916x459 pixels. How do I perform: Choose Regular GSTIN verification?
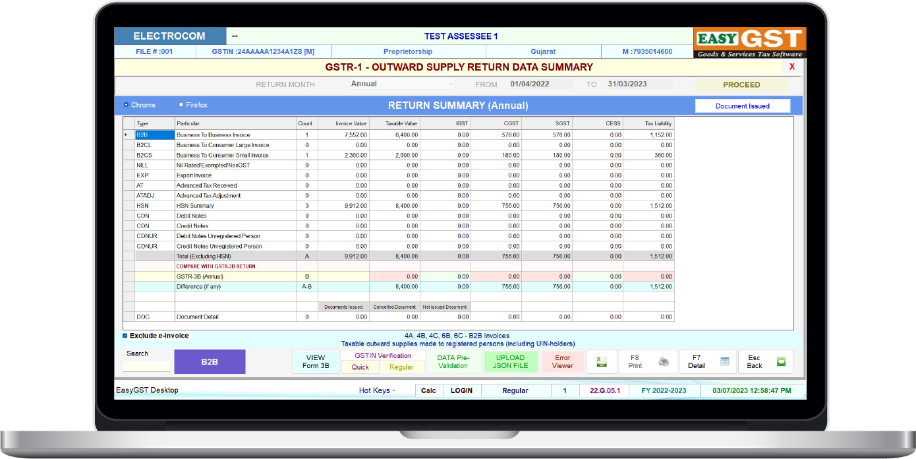pos(401,367)
